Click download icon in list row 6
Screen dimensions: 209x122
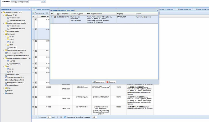36,64
